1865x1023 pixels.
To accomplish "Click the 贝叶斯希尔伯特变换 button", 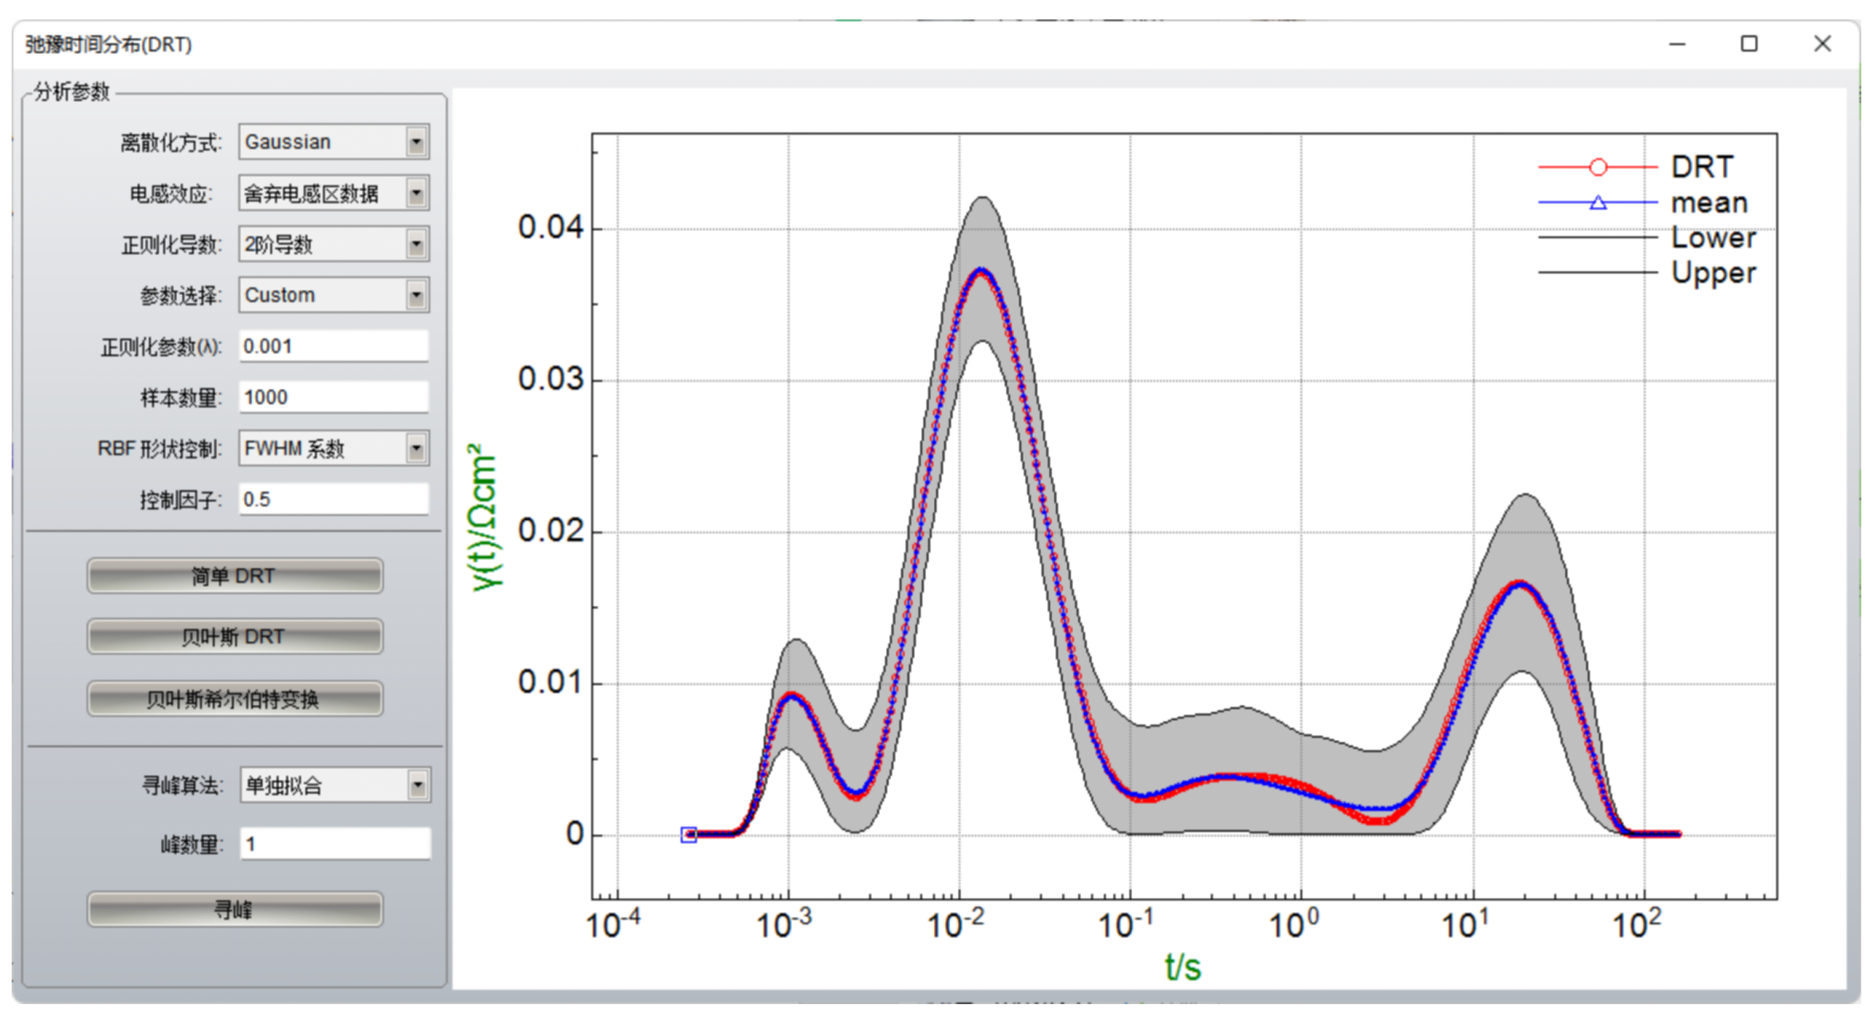I will coord(235,700).
